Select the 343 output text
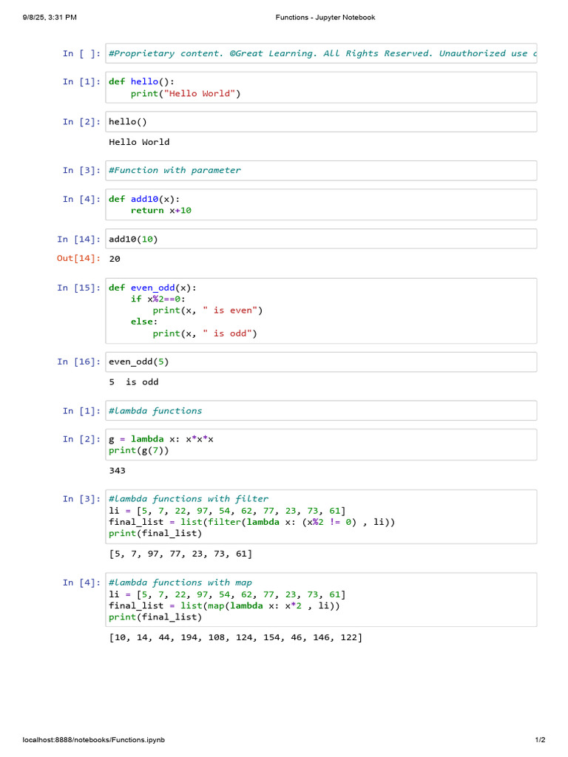Viewport: 568px width, 757px height. pyautogui.click(x=118, y=471)
